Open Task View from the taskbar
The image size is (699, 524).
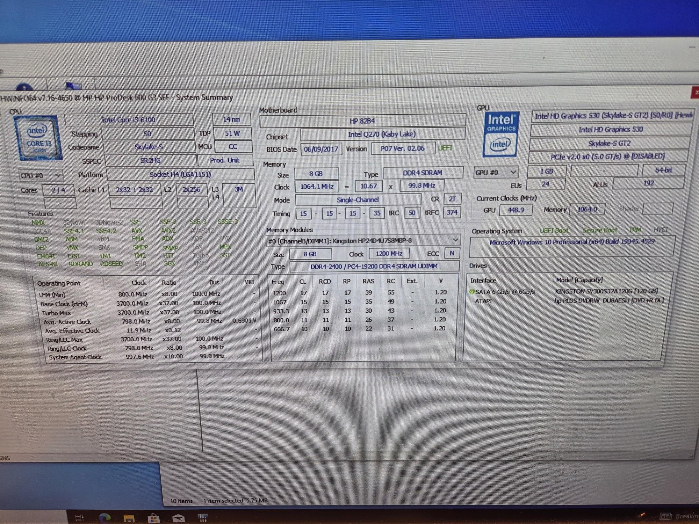coord(80,518)
